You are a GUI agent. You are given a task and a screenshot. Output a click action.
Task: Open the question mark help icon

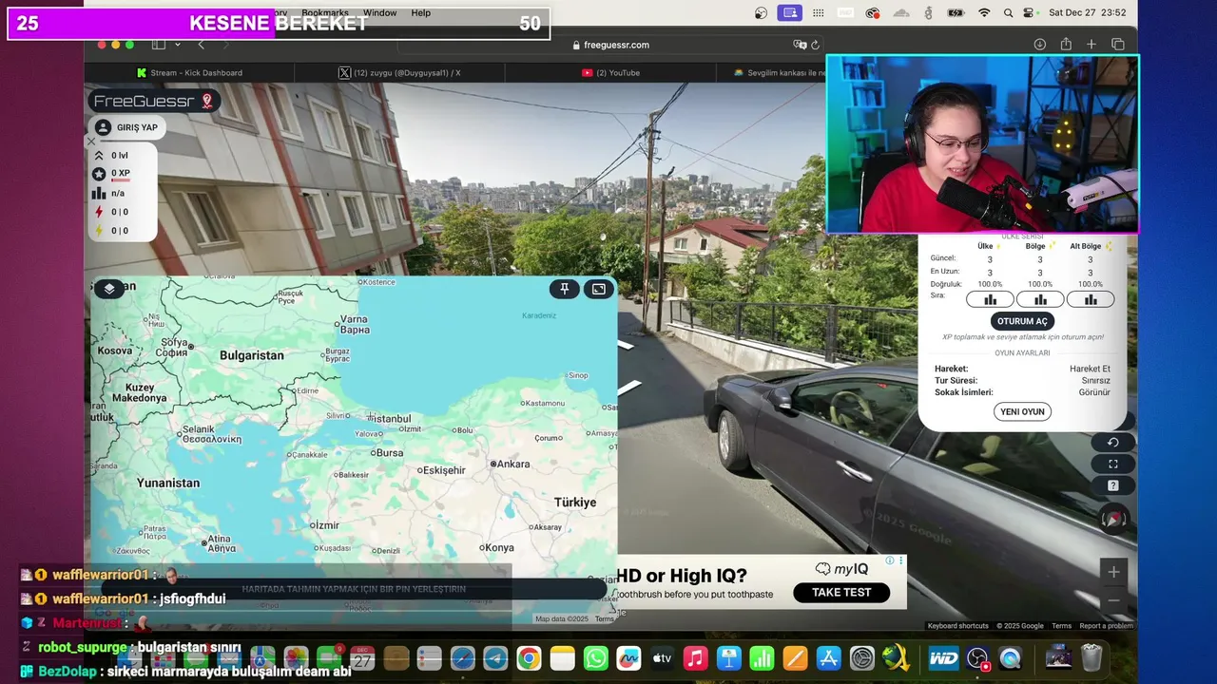(x=1113, y=485)
